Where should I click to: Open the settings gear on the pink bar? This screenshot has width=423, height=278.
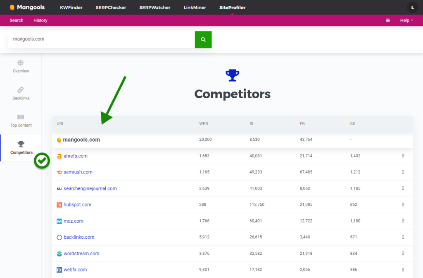pyautogui.click(x=387, y=20)
